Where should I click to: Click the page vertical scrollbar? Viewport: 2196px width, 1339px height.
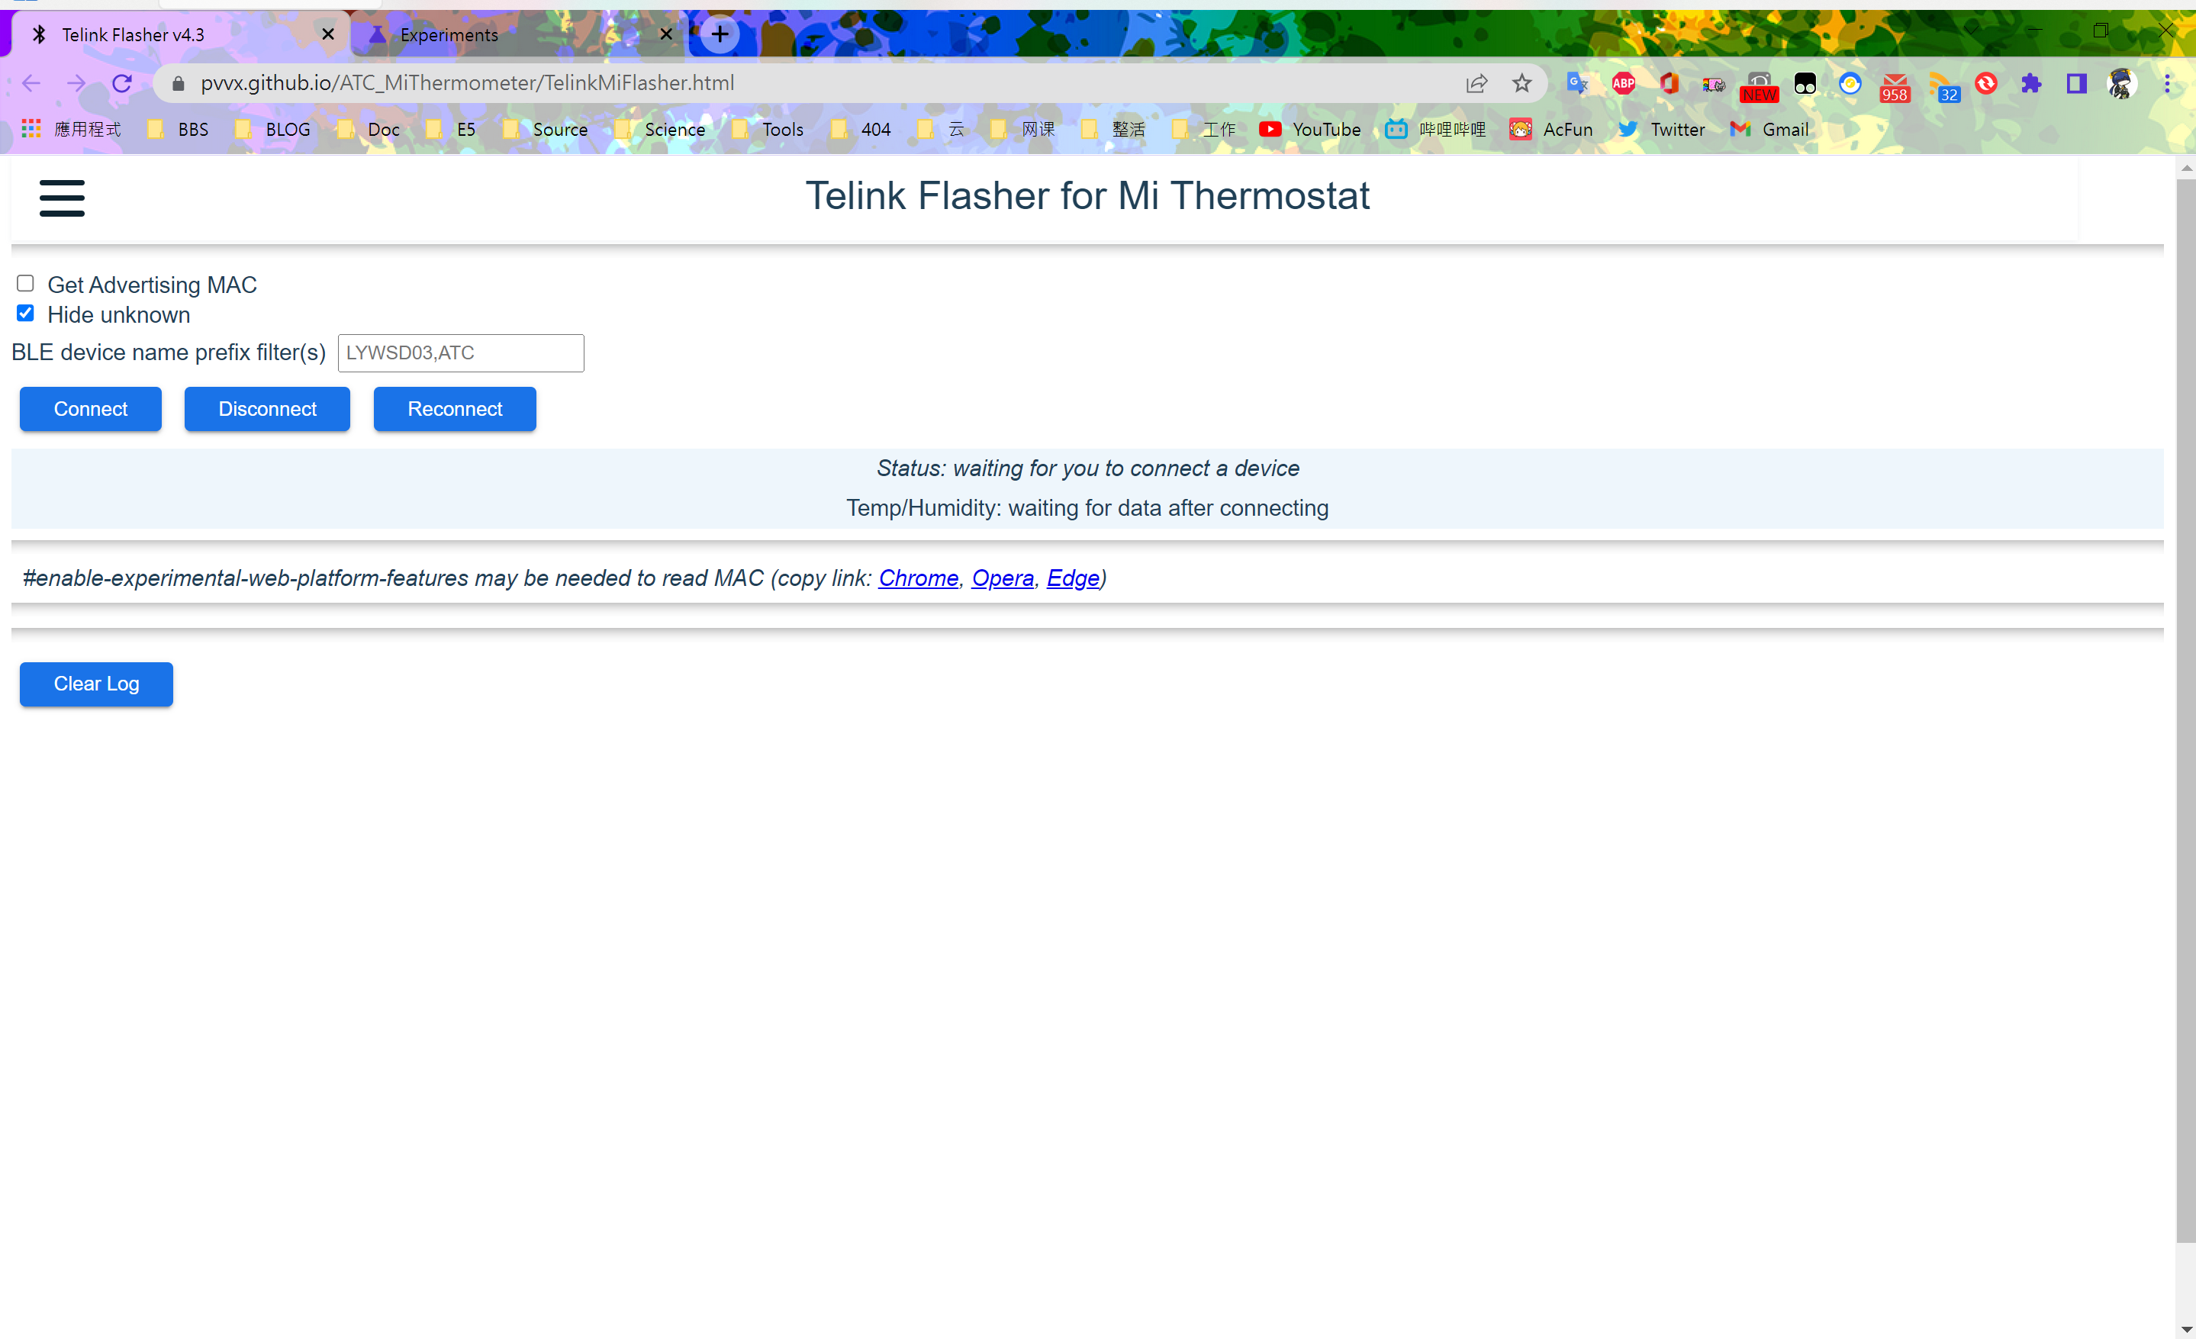click(x=2185, y=713)
